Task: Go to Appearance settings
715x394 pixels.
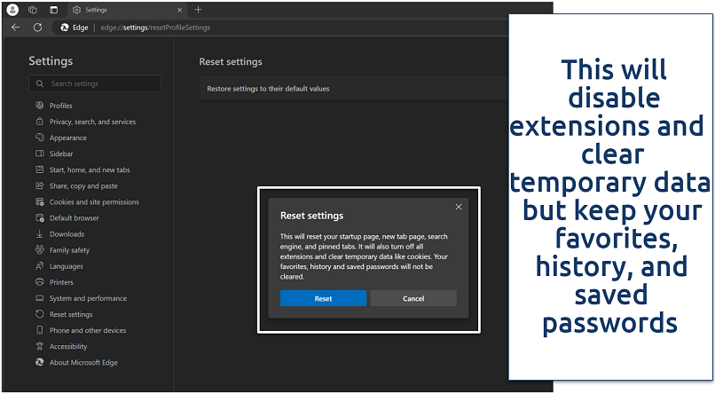Action: (67, 138)
